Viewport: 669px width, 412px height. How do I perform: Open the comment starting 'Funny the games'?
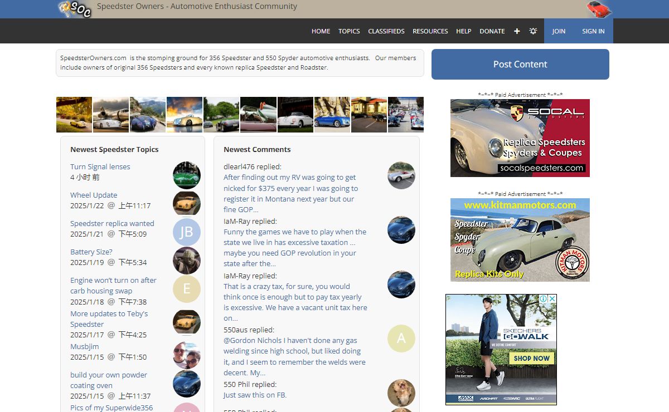(295, 248)
